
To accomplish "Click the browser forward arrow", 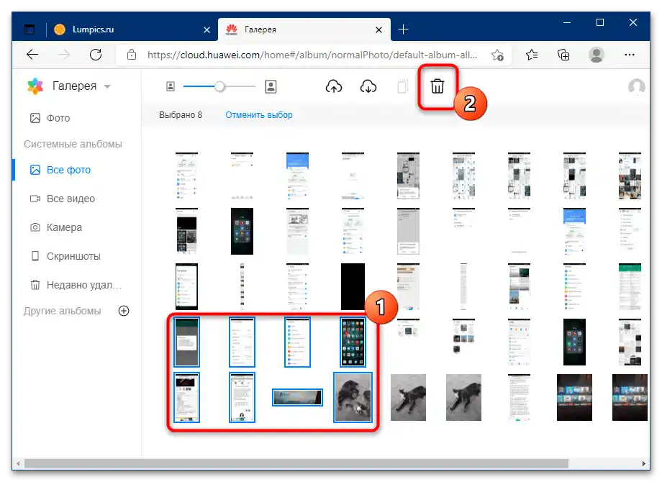I will (x=64, y=55).
